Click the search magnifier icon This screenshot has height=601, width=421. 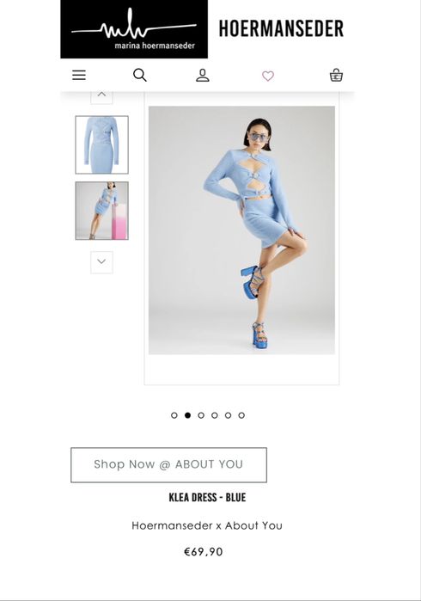point(140,75)
